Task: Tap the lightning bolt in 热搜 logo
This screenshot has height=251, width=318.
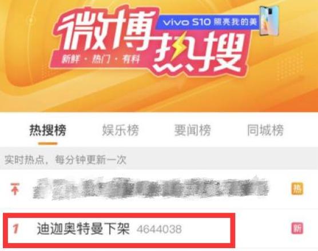Action: coord(178,46)
